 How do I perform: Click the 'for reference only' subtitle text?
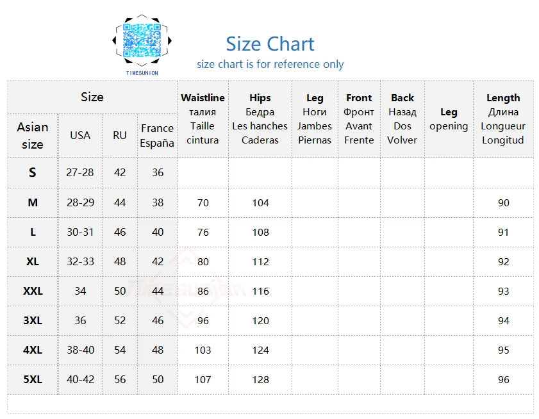[x=270, y=64]
